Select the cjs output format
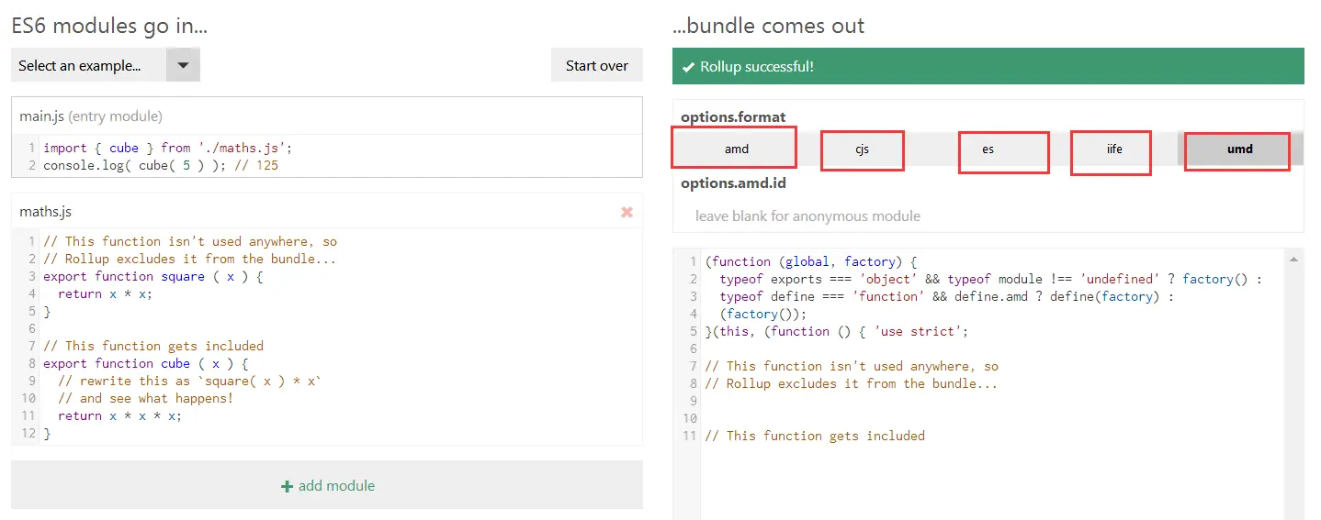Viewport: 1321px width, 520px height. tap(862, 150)
